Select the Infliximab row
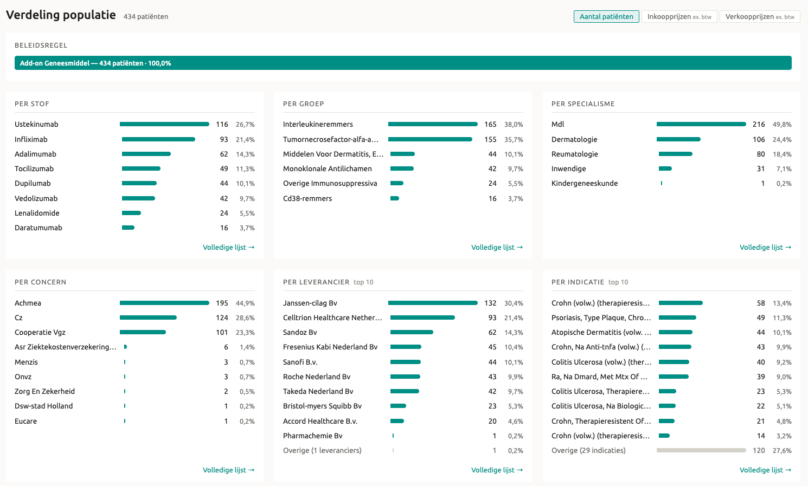Viewport: 808px width, 486px height. pos(134,139)
